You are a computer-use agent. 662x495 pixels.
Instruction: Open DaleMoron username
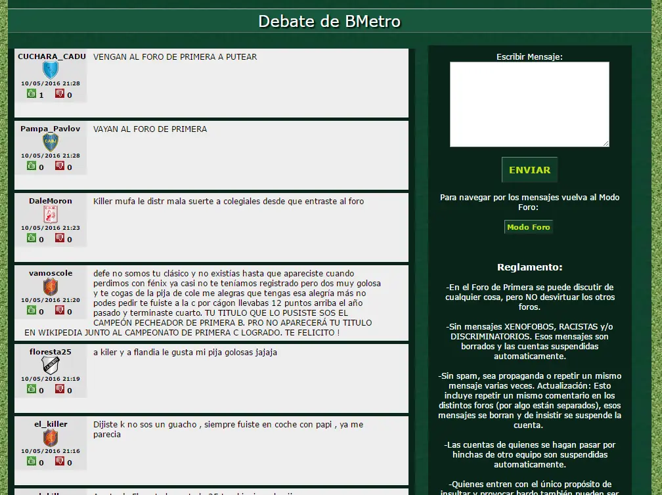point(50,201)
